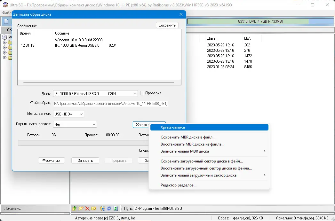Create a new folder using the toolbar icon
This screenshot has height=221, width=335.
click(x=81, y=209)
